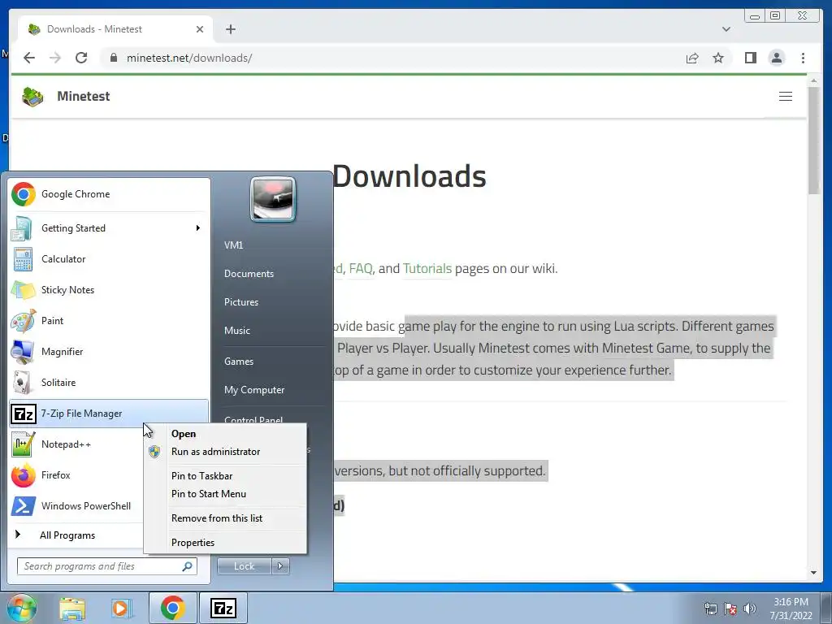Click the Search programs and files box
832x624 pixels.
pyautogui.click(x=107, y=566)
